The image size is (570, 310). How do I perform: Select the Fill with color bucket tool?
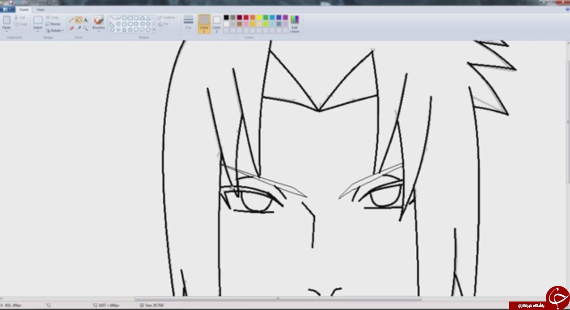[x=78, y=20]
